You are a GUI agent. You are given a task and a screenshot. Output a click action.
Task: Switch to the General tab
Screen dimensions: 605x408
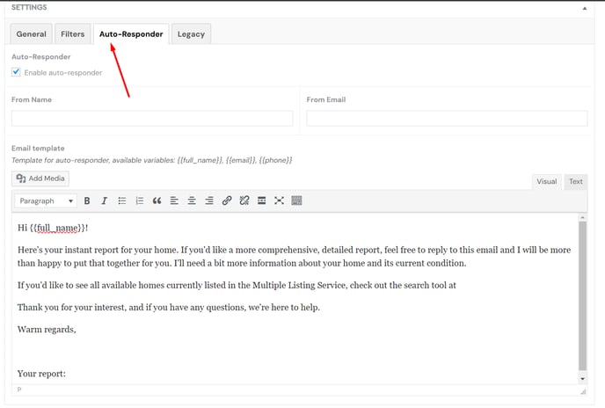pos(32,34)
